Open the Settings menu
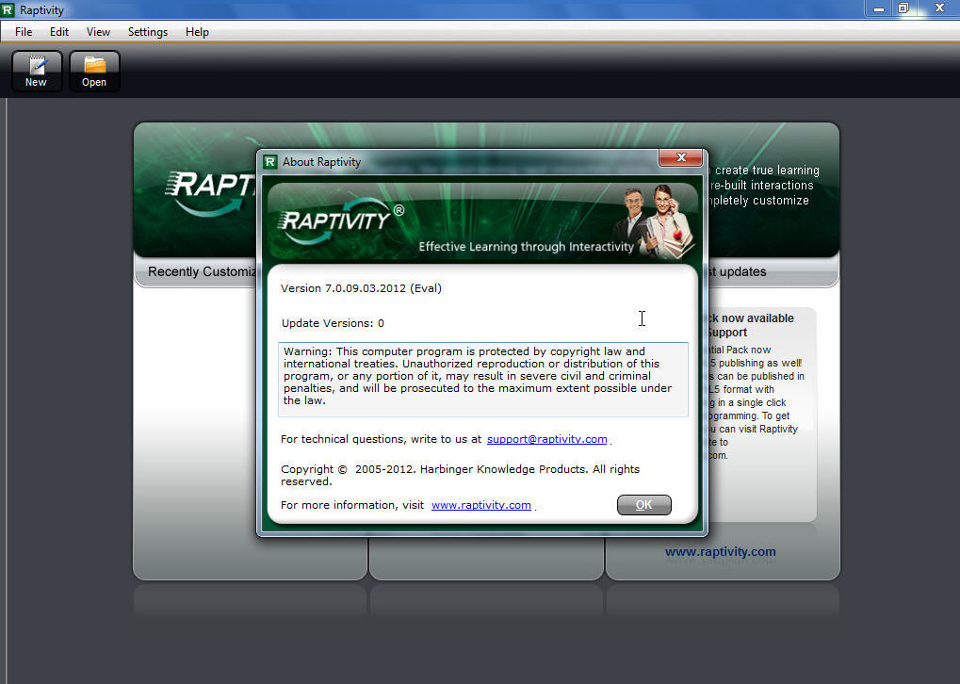The height and width of the screenshot is (684, 960). coord(147,31)
